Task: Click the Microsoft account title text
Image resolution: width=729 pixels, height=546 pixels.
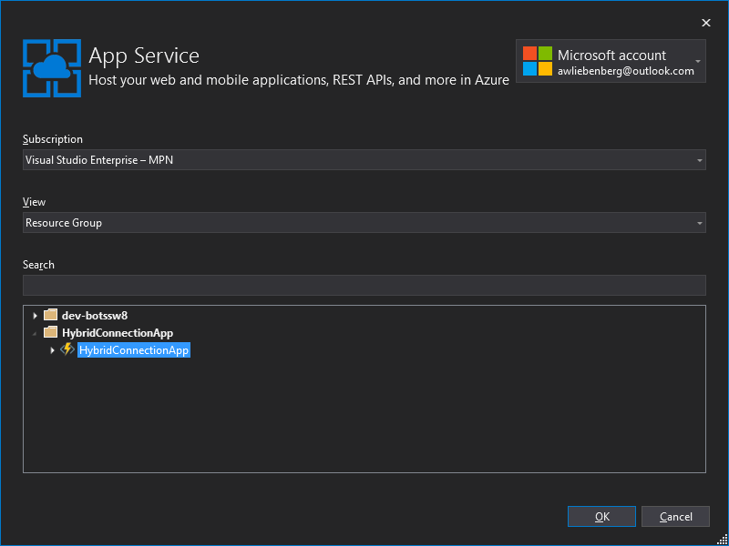Action: coord(611,56)
